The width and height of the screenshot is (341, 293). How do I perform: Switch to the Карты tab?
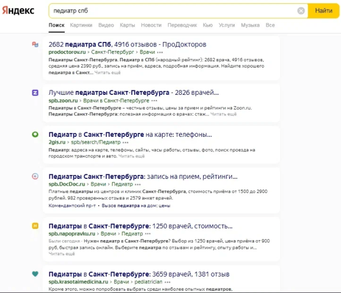click(x=127, y=26)
